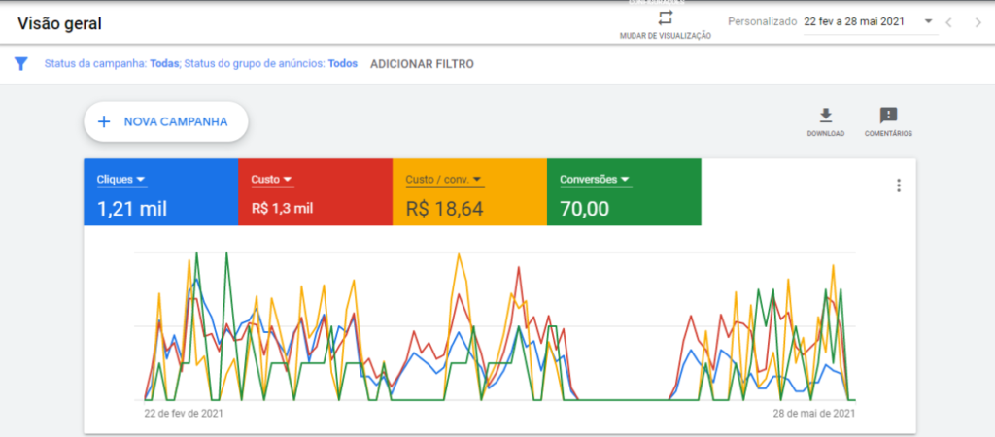This screenshot has width=995, height=437.
Task: Open the three-dot chart options menu
Action: pyautogui.click(x=898, y=185)
